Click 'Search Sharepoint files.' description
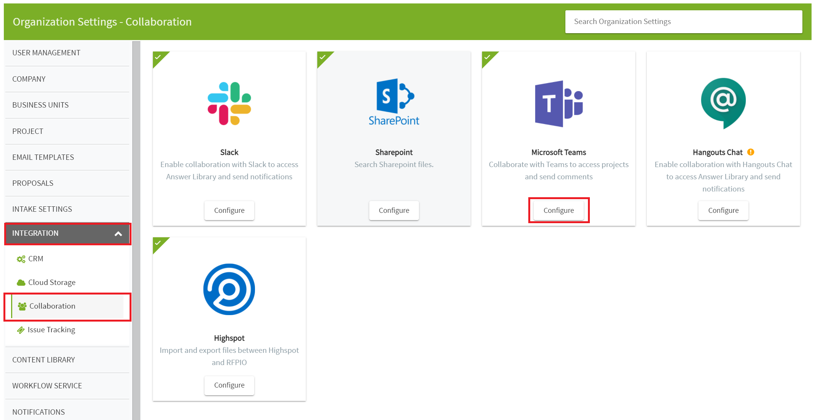Image resolution: width=815 pixels, height=420 pixels. (394, 164)
